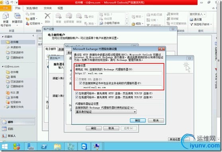
Task: Select 已删除邮件 under t1@ms.com
Action: point(15,86)
